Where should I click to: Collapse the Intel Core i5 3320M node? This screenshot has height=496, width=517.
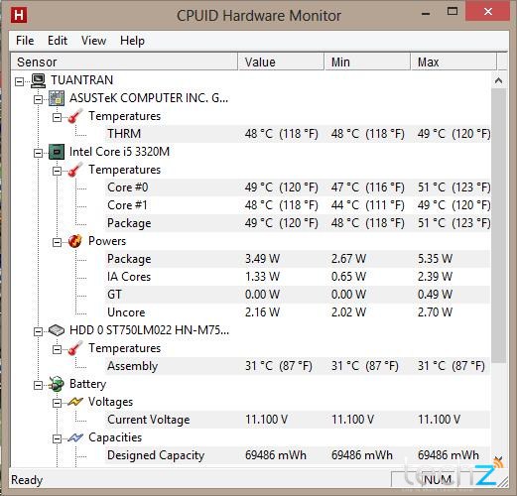coord(39,153)
